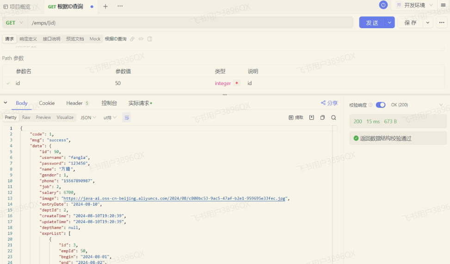Expand the save button dropdown arrow
Viewport: 450px width, 264px height.
coord(428,23)
